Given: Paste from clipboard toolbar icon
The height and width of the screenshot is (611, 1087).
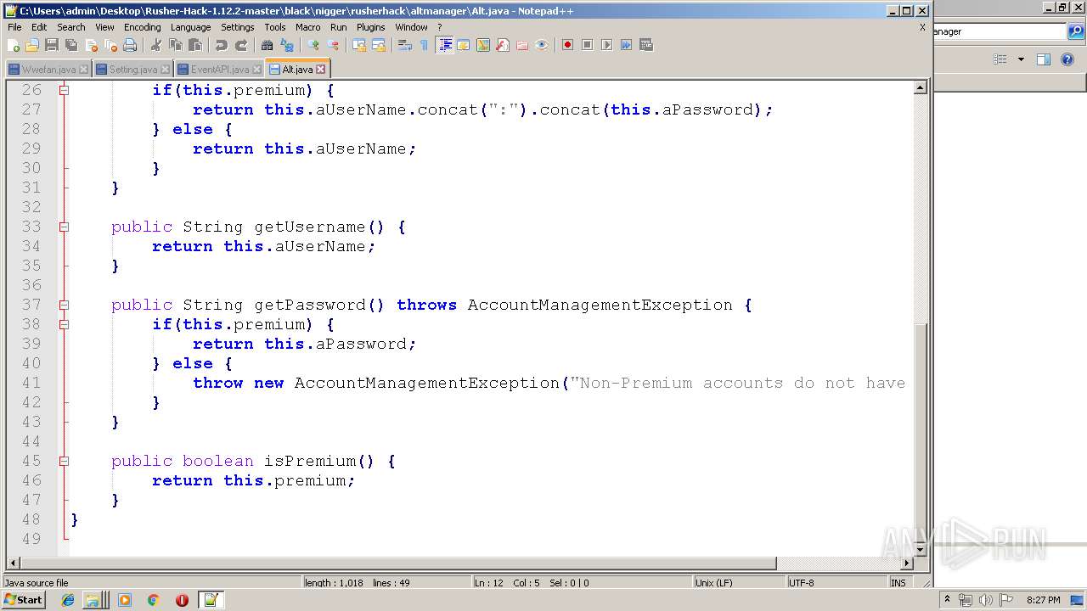Looking at the screenshot, I should pos(195,45).
